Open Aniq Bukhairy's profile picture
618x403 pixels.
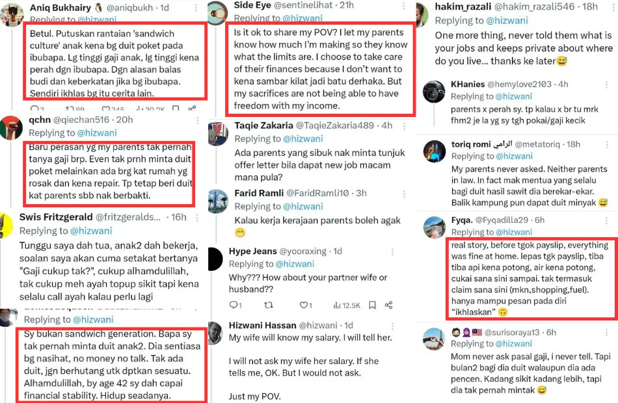13,14
